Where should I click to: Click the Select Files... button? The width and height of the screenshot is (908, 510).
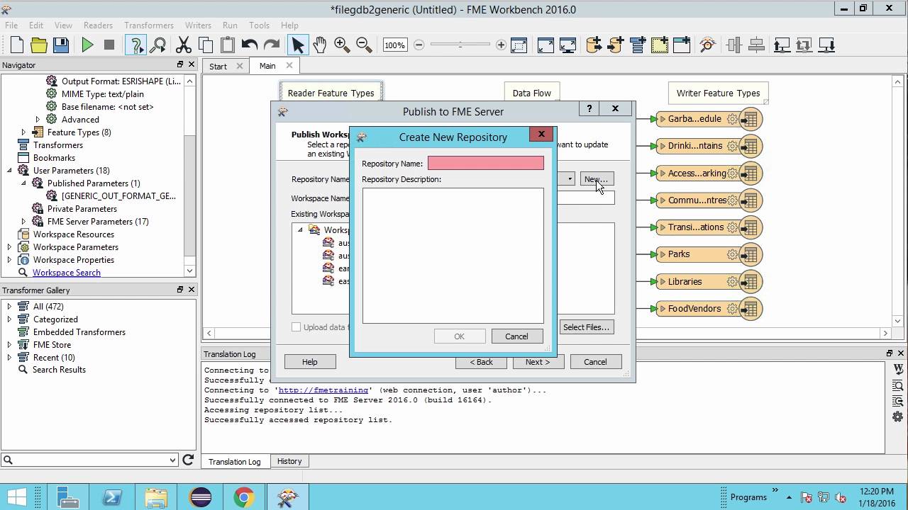586,327
